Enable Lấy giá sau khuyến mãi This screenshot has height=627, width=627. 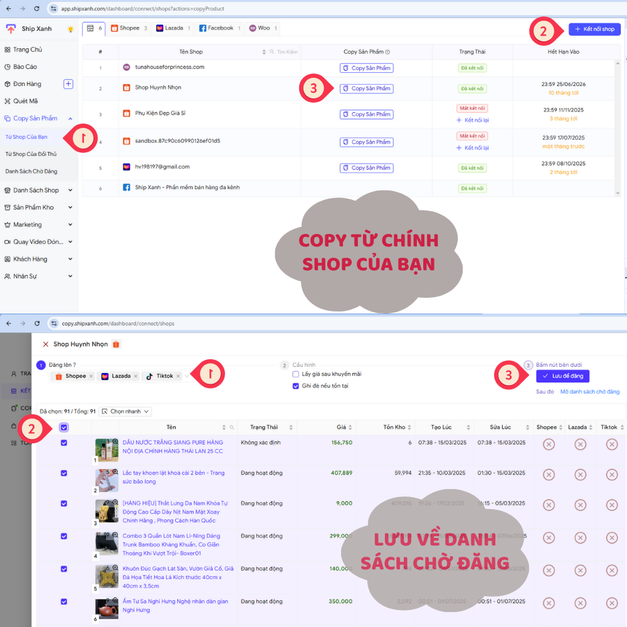295,374
